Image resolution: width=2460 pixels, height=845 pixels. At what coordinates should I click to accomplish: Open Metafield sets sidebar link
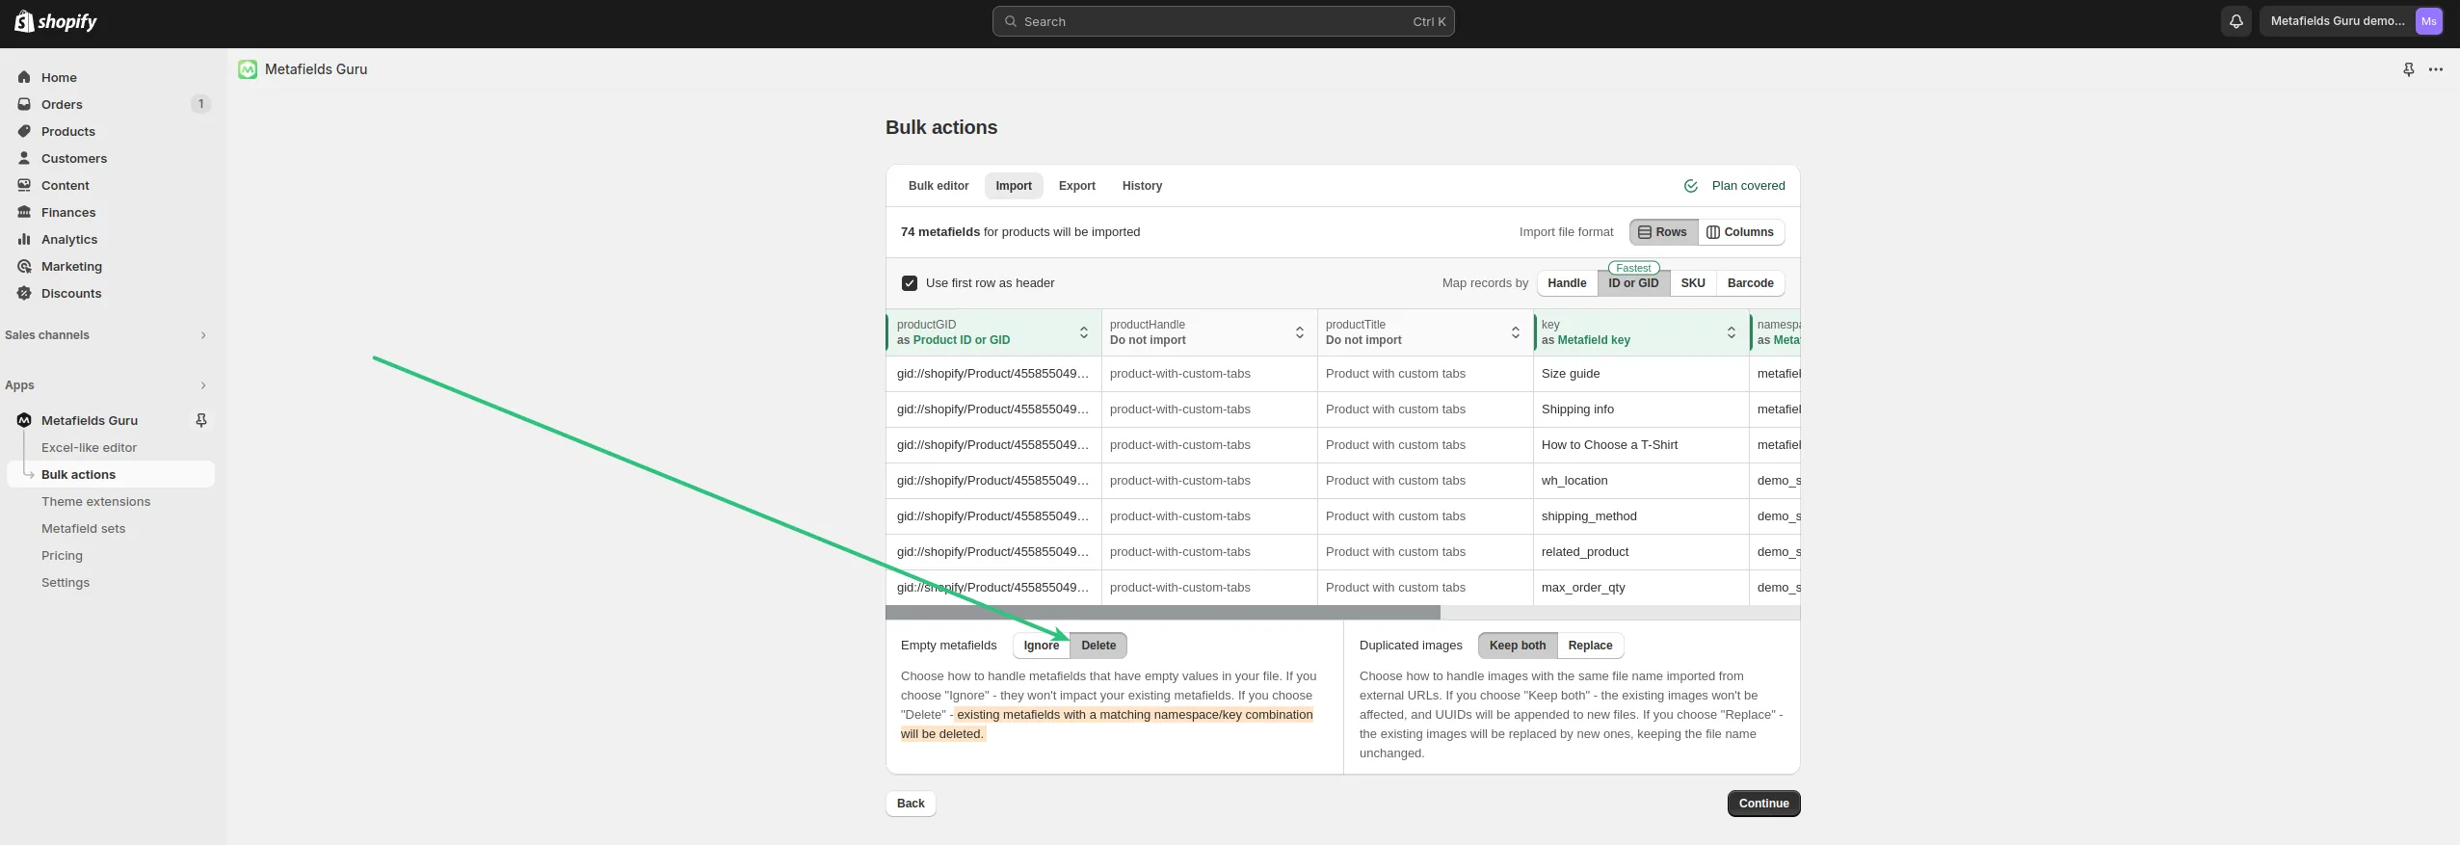[83, 528]
